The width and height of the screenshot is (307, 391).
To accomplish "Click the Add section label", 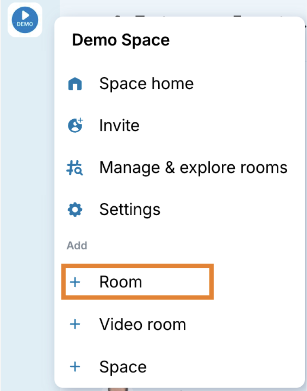I will click(77, 246).
